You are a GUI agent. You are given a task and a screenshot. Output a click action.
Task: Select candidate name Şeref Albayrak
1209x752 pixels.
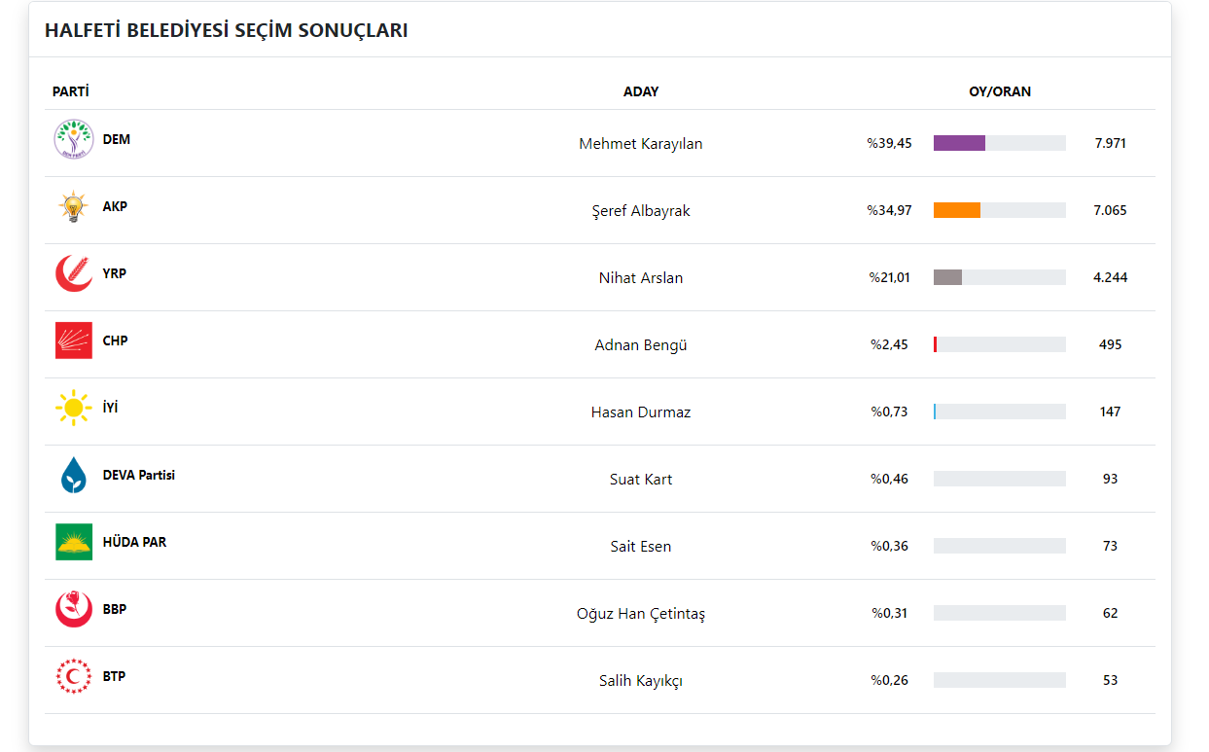(640, 211)
